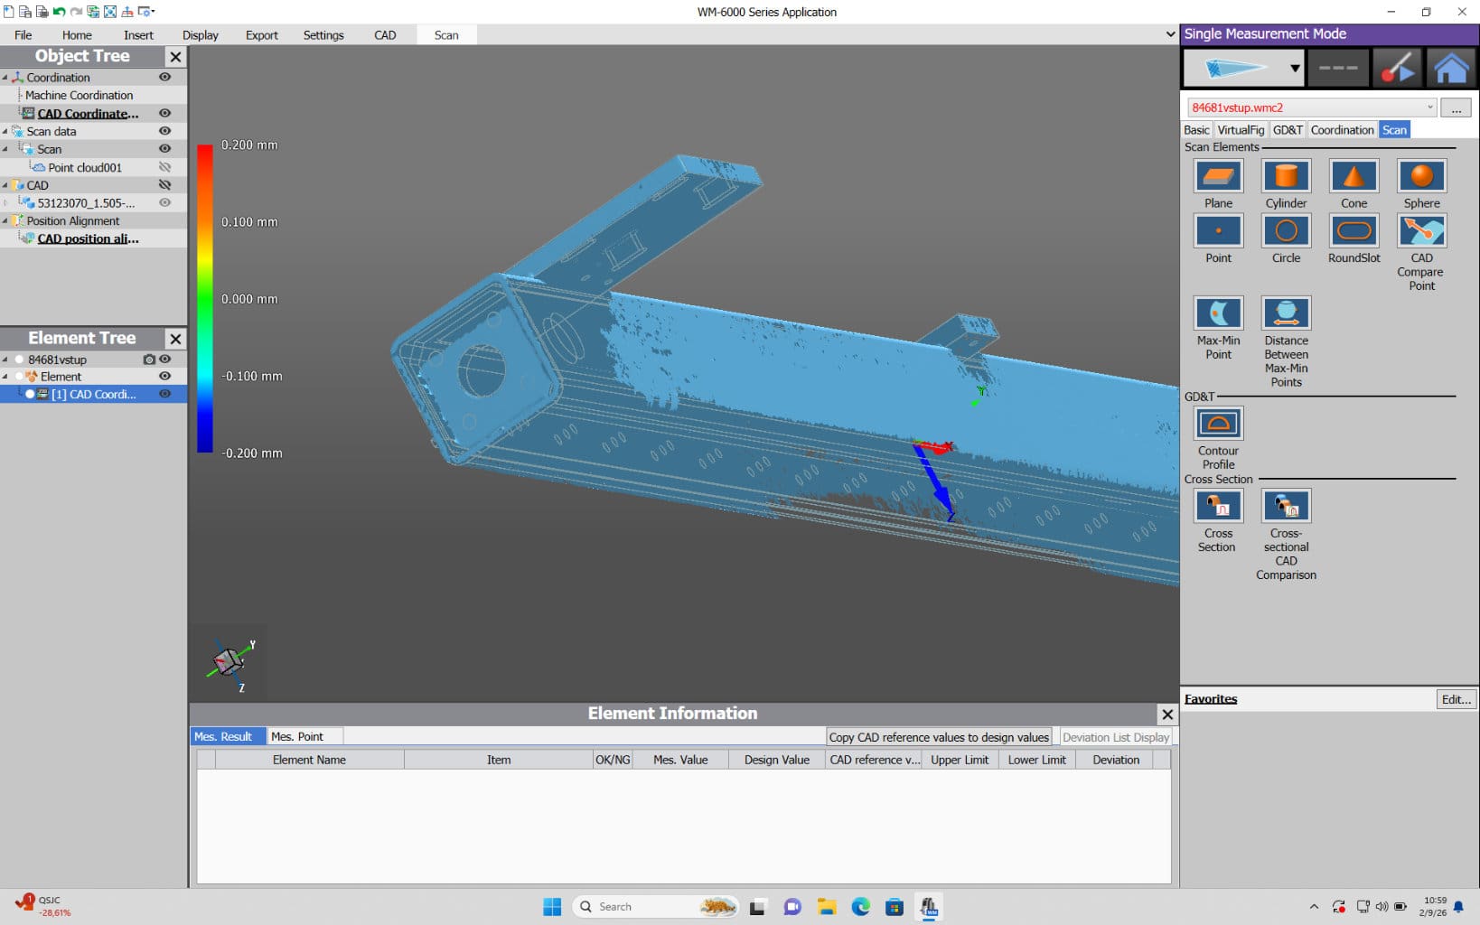The height and width of the screenshot is (925, 1480).
Task: Go to home screen via house icon
Action: 1450,69
